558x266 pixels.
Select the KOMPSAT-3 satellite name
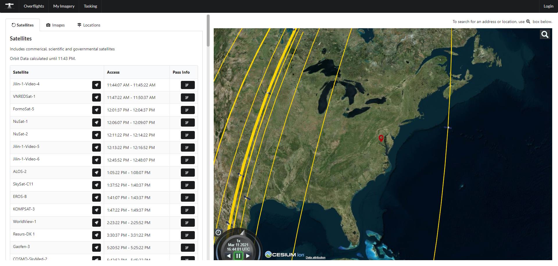point(24,209)
